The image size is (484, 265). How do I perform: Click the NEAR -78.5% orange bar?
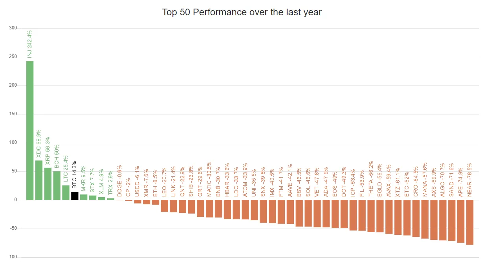(x=470, y=222)
